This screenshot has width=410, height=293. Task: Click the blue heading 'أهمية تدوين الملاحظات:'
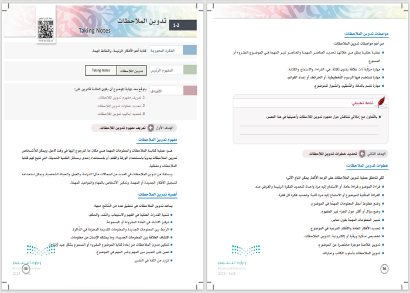[158, 195]
